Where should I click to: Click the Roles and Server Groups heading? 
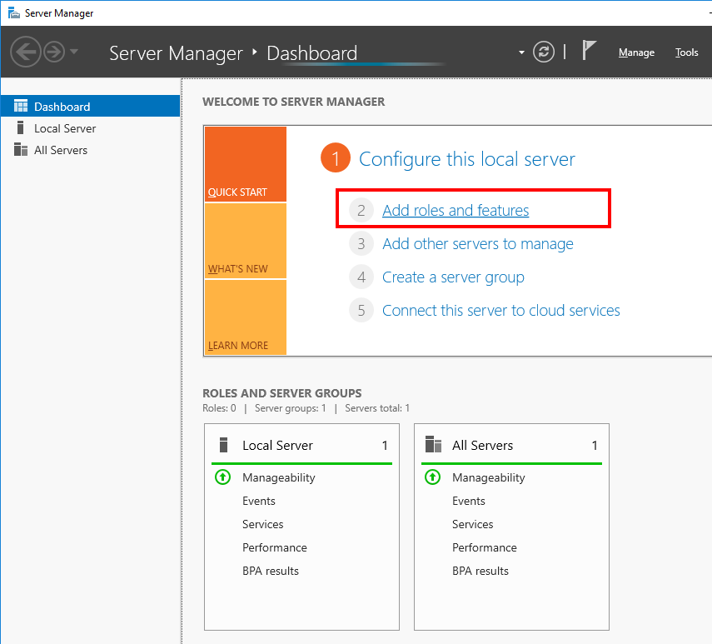click(x=282, y=393)
